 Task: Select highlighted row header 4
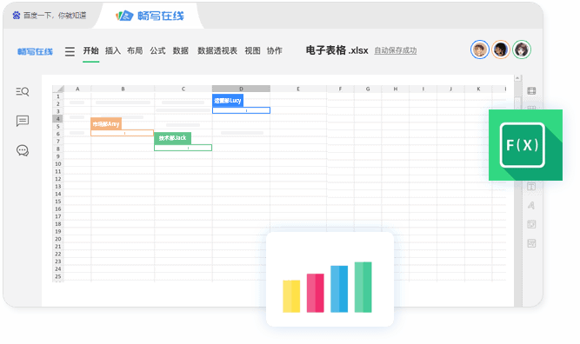[x=58, y=119]
